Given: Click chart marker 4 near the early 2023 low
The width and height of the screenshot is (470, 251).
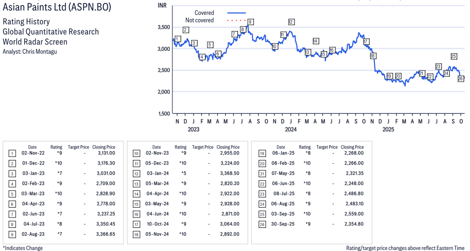Looking at the screenshot, I should click(202, 57).
